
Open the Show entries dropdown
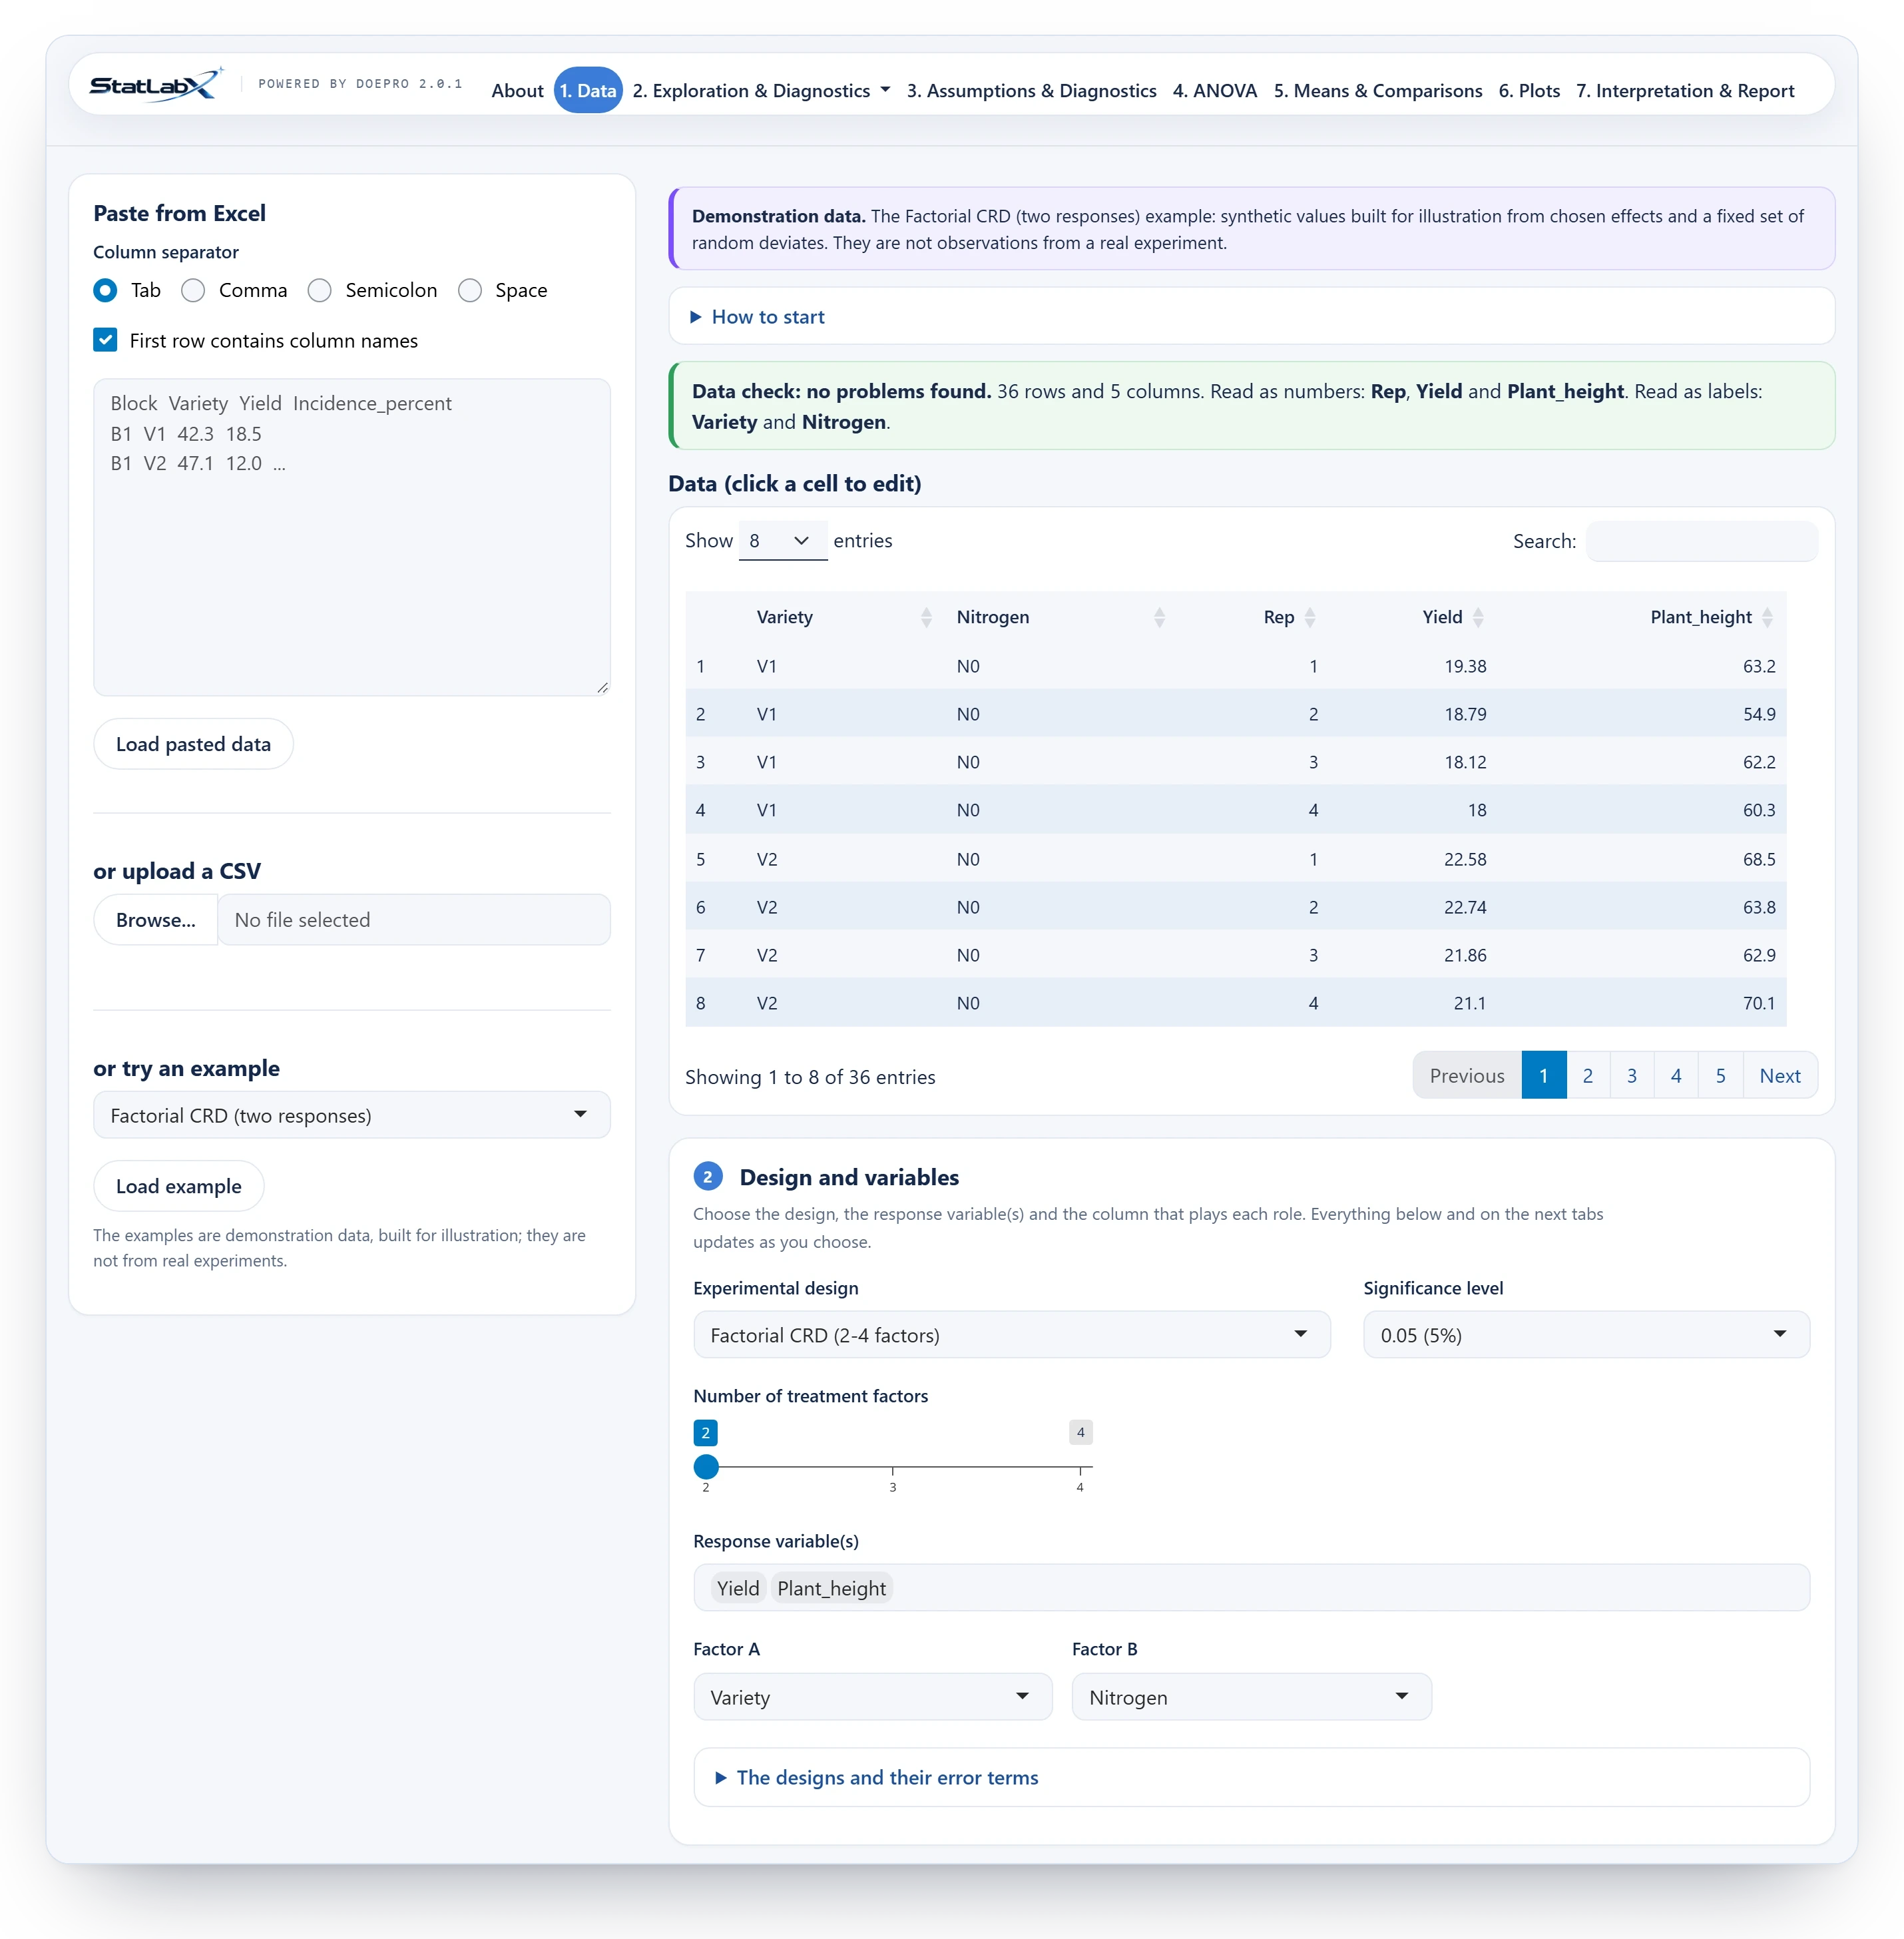tap(782, 541)
